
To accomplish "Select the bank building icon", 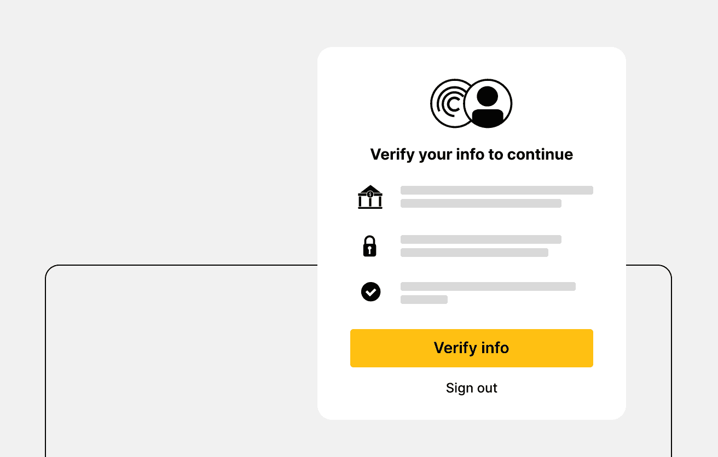I will point(370,197).
